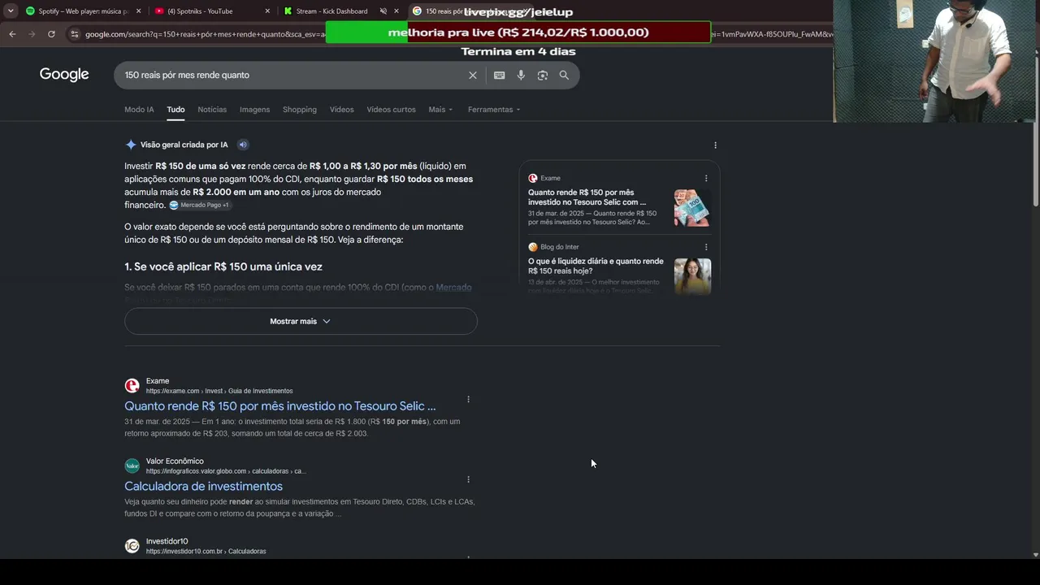Screen dimensions: 1040x585
Task: Click the Valor Econômico favicon
Action: pos(132,466)
